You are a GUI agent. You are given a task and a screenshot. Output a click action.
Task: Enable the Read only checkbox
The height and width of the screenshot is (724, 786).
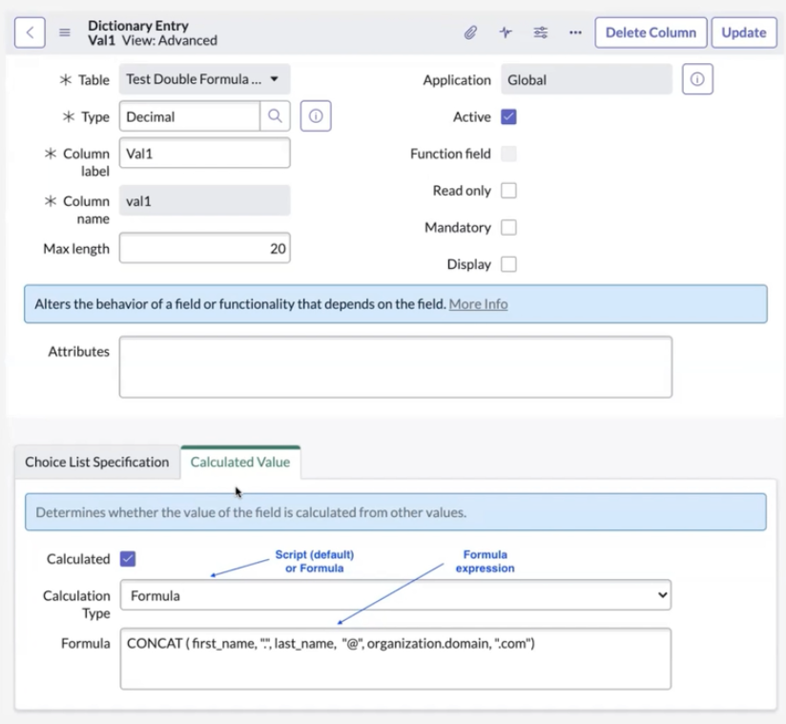click(508, 190)
